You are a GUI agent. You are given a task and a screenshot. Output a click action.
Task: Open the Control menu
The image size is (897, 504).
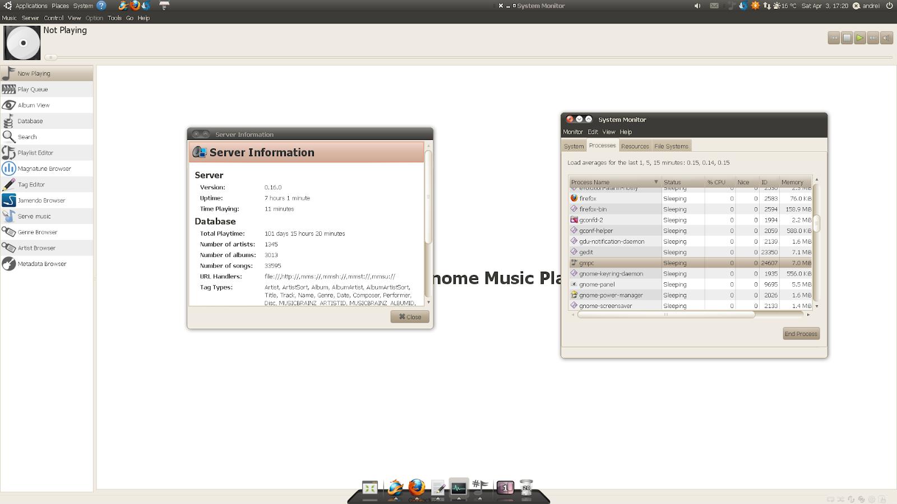click(54, 18)
